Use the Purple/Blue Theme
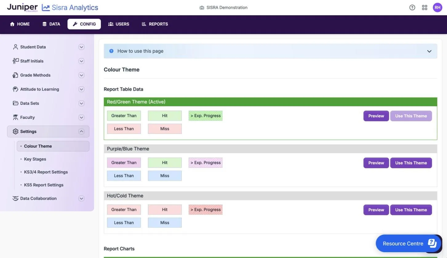This screenshot has height=258, width=447. (411, 163)
